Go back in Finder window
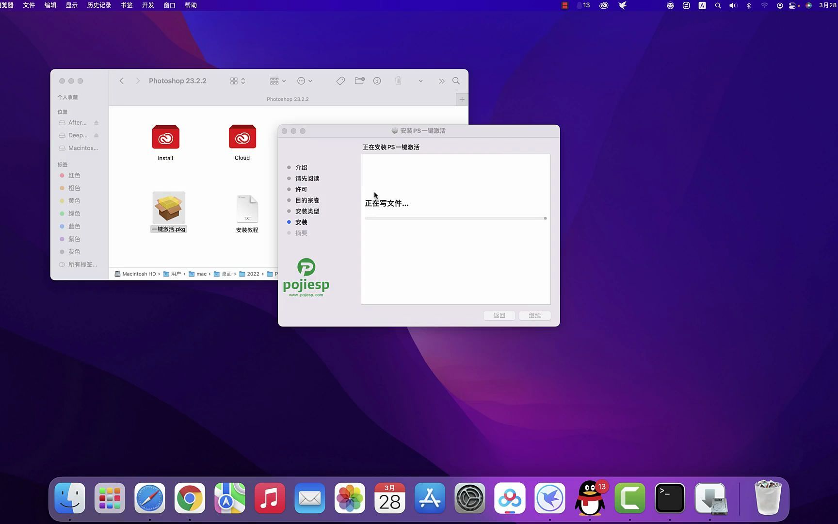 [x=122, y=81]
